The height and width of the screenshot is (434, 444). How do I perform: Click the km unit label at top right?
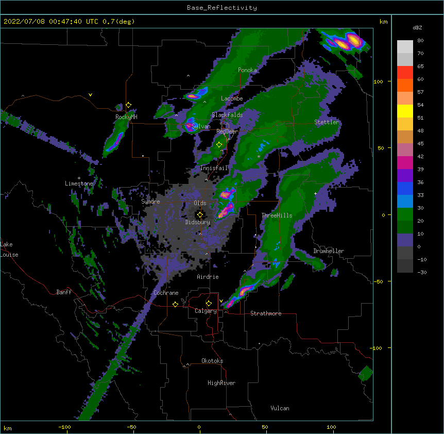click(x=383, y=22)
